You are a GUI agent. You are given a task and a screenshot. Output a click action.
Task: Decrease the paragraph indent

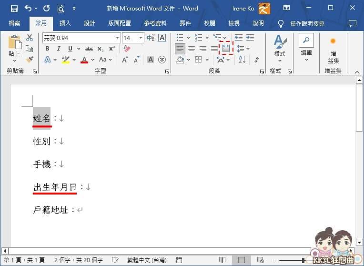(238, 37)
